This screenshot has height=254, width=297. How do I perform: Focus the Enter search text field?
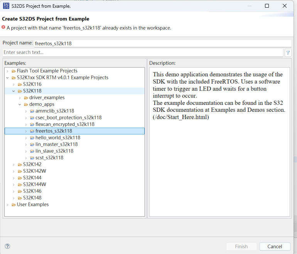click(x=143, y=52)
